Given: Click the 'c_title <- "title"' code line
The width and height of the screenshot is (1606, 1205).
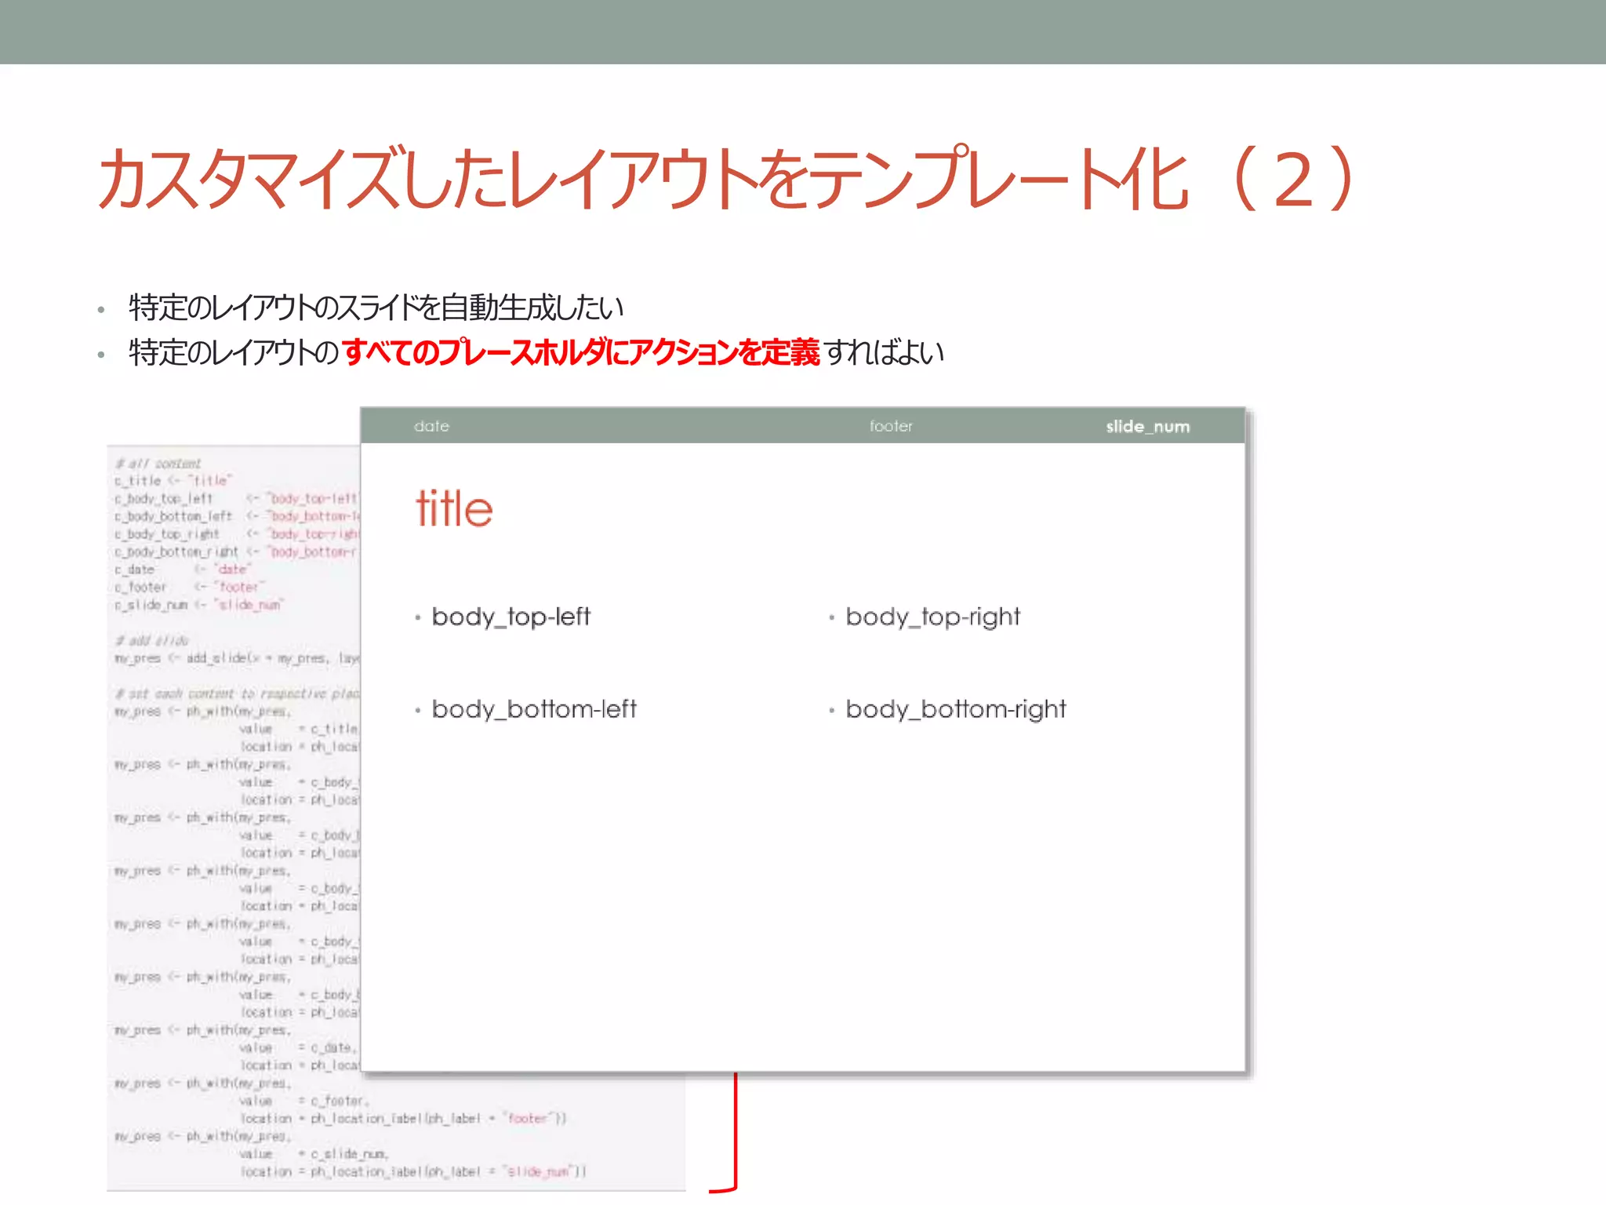Looking at the screenshot, I should coord(173,481).
